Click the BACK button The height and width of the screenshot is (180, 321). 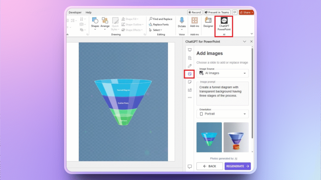tap(209, 166)
